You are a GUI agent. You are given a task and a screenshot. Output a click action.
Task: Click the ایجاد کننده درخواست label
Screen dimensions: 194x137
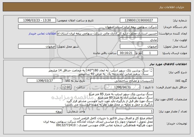pyautogui.click(x=173, y=34)
